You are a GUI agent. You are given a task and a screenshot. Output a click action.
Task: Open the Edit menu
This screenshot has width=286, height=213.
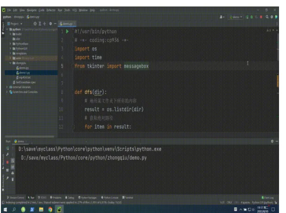tap(15, 10)
